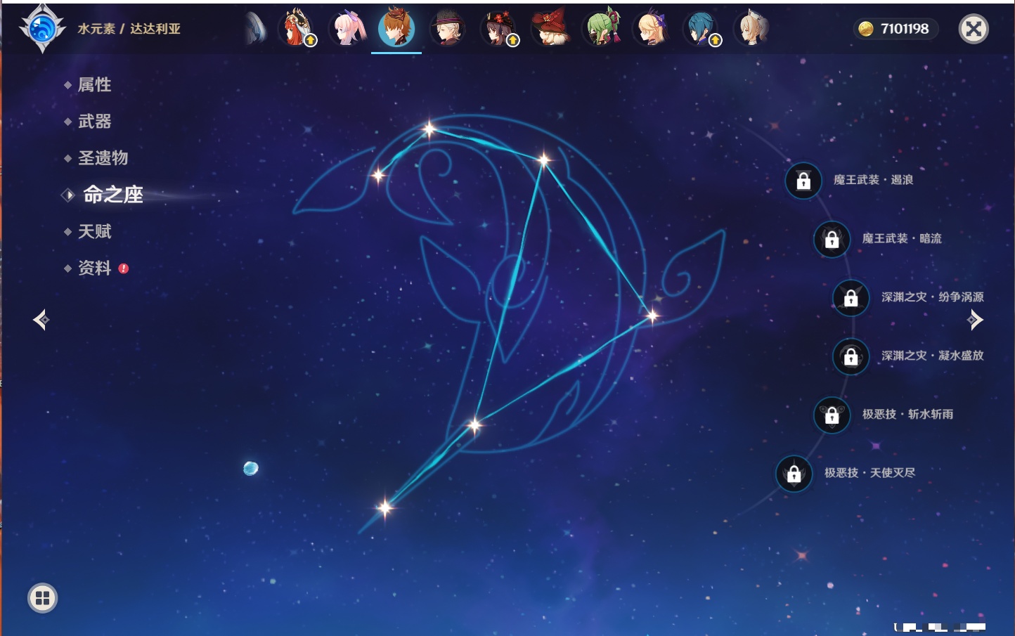Click the lock icon for 深渊之灾·凝水盛放

[851, 357]
